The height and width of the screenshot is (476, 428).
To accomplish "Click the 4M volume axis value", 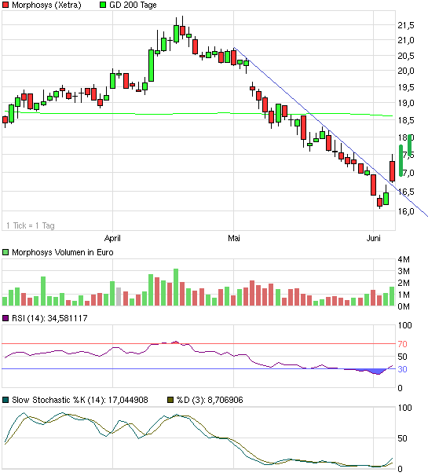I will [404, 259].
